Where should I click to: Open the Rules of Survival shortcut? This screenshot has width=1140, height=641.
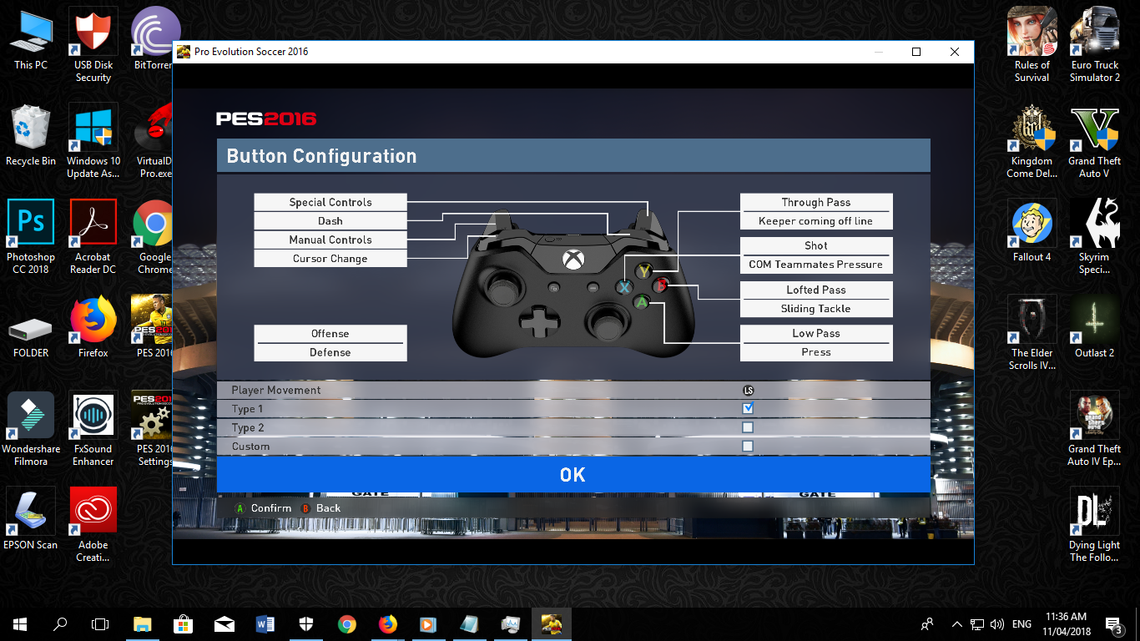(x=1032, y=45)
